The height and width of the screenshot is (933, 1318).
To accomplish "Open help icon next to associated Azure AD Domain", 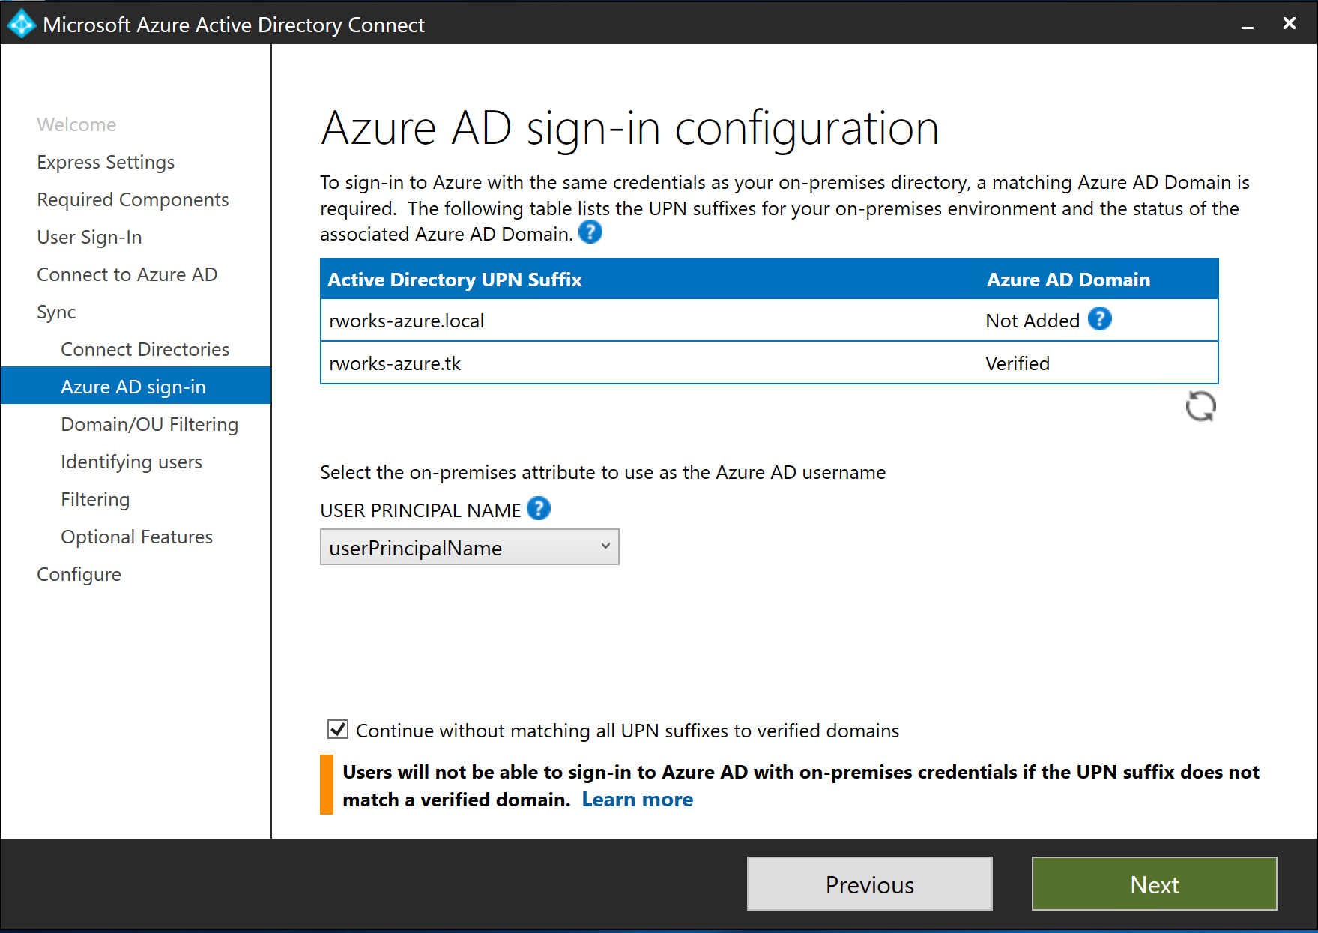I will tap(590, 232).
